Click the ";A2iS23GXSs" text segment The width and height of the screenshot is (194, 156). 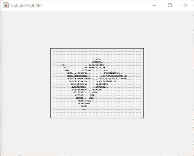point(78,87)
